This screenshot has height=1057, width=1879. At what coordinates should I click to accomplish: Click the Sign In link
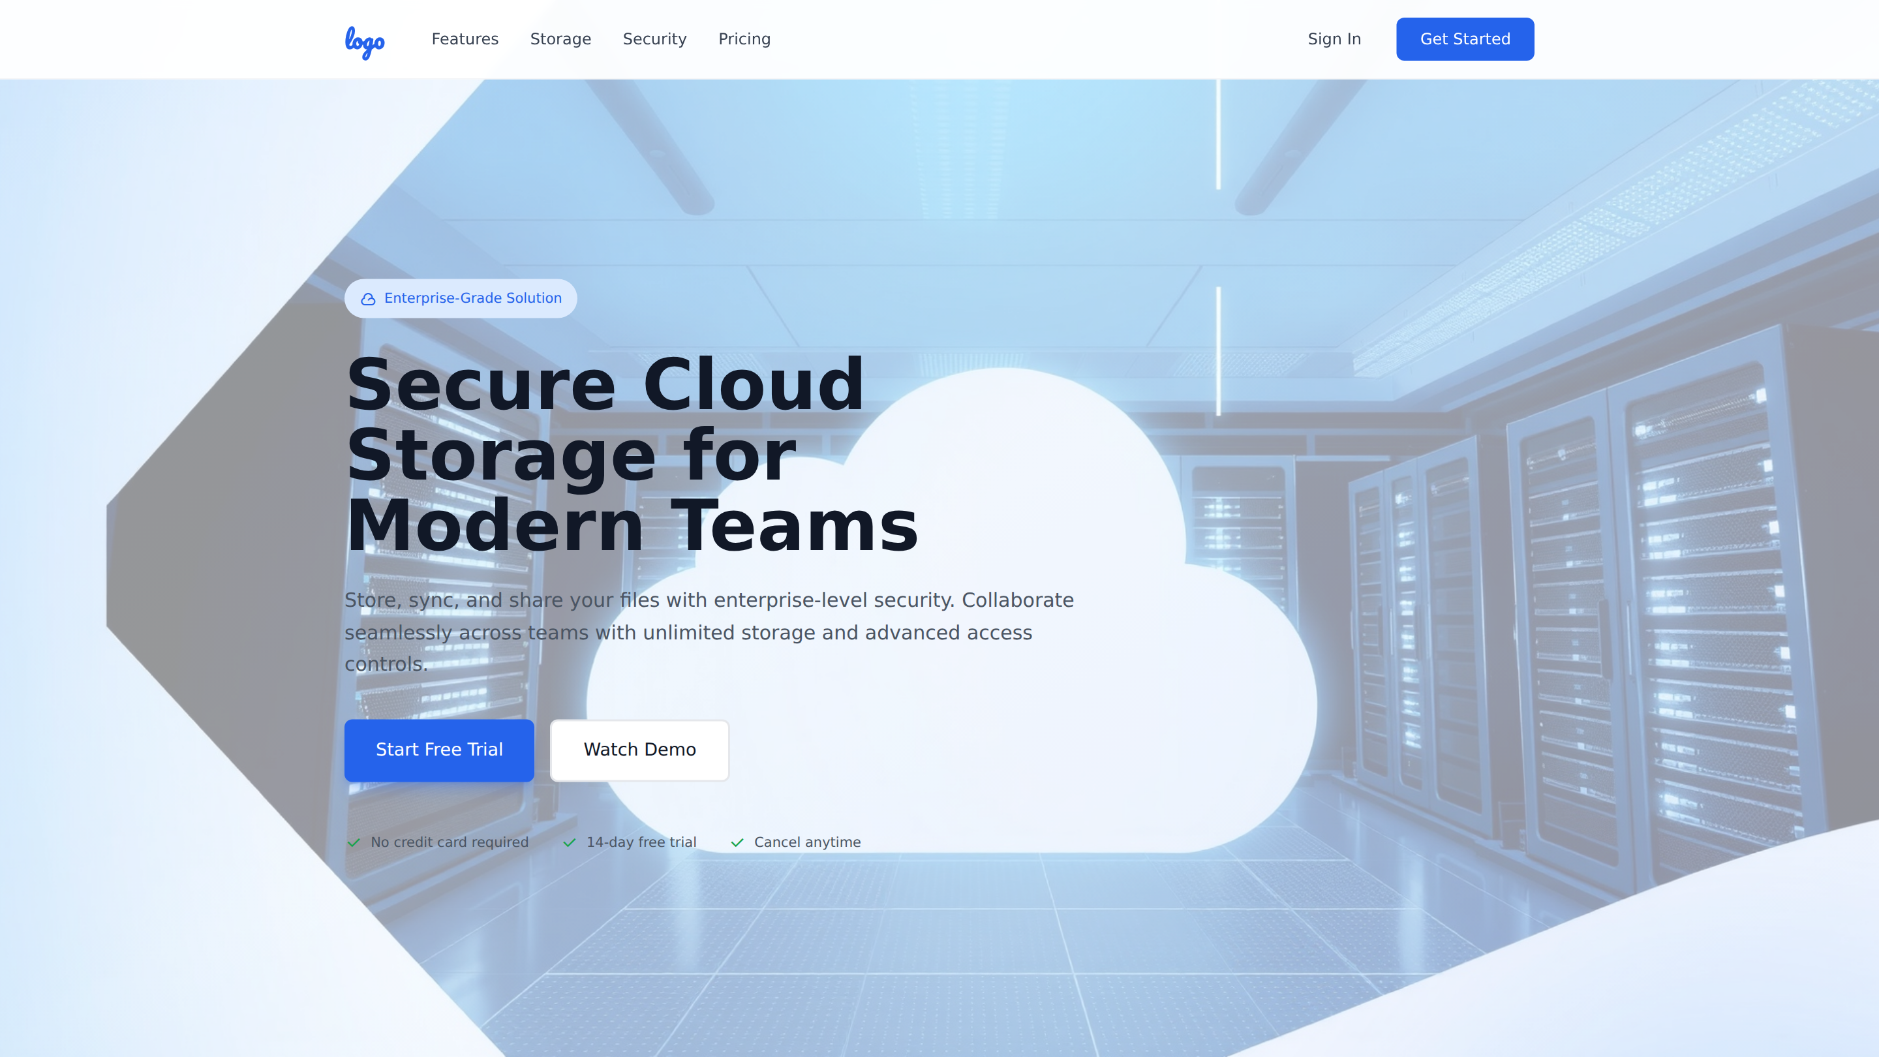click(x=1334, y=39)
